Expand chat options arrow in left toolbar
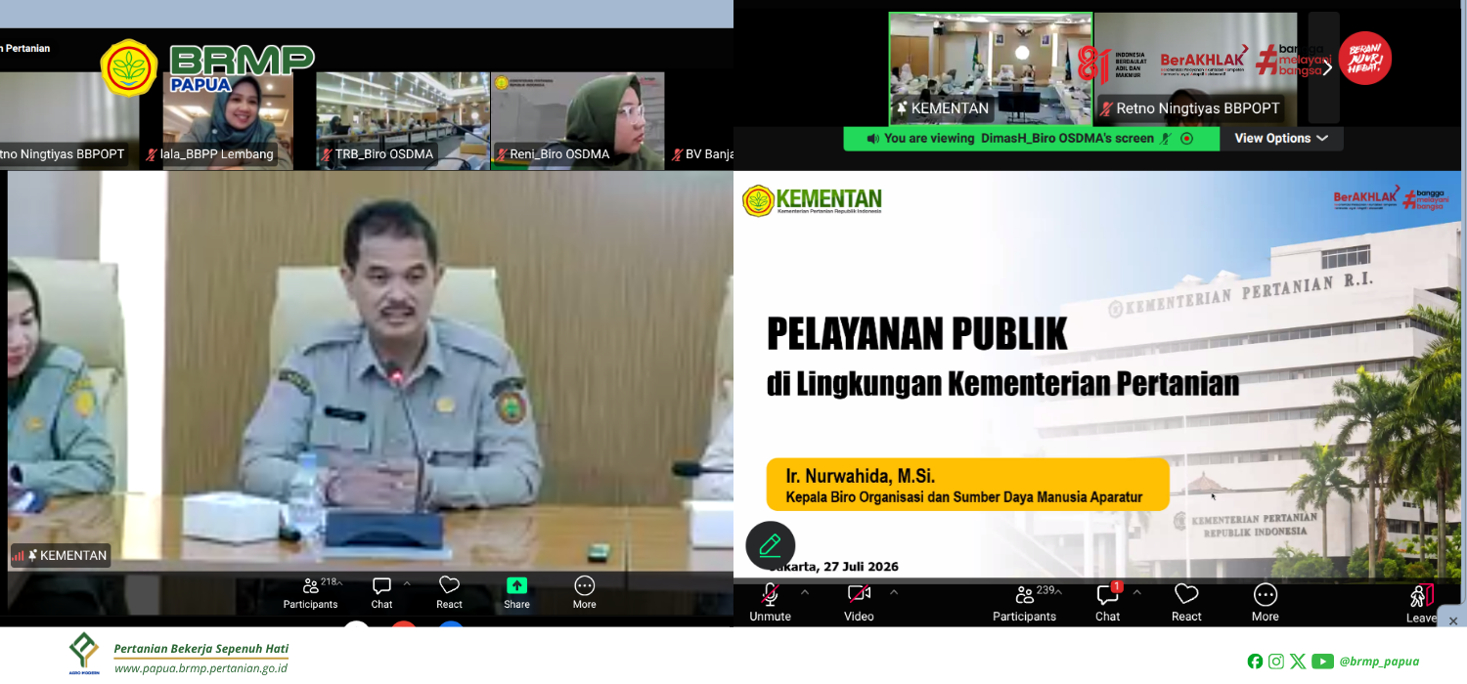 tap(407, 583)
